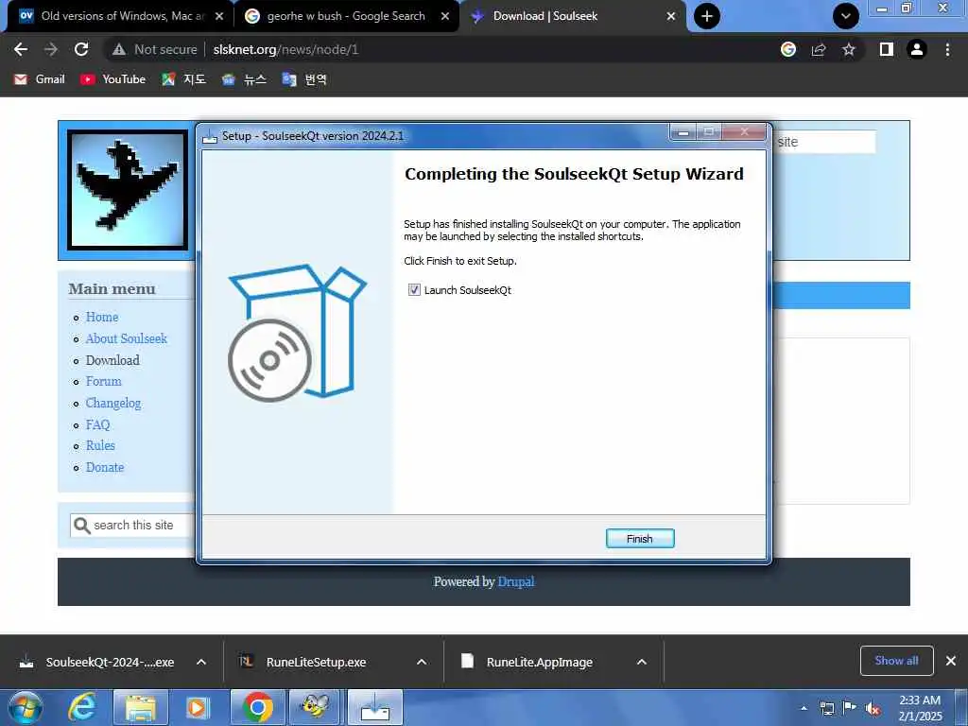Open Windows Media Player from the taskbar
Screen dimensions: 968x726
tap(197, 707)
